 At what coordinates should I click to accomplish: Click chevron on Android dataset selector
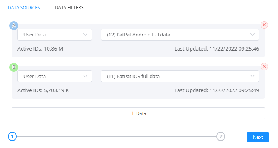pyautogui.click(x=252, y=35)
